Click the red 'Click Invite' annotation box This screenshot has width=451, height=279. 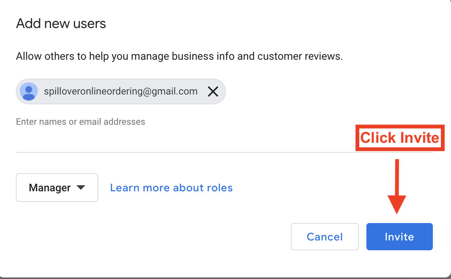click(400, 138)
